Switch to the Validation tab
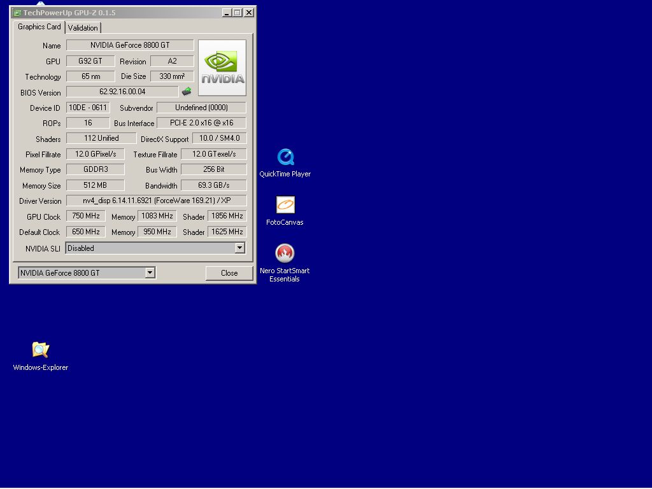 pyautogui.click(x=83, y=28)
